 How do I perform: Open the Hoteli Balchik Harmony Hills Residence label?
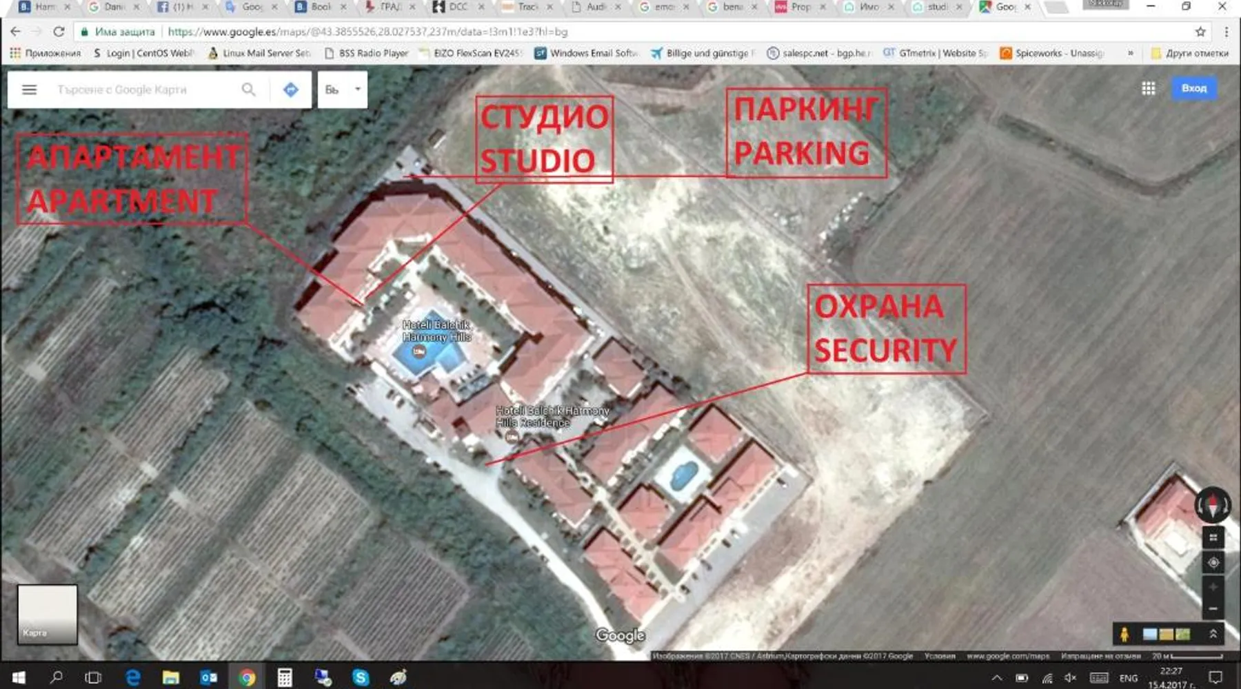tap(552, 417)
